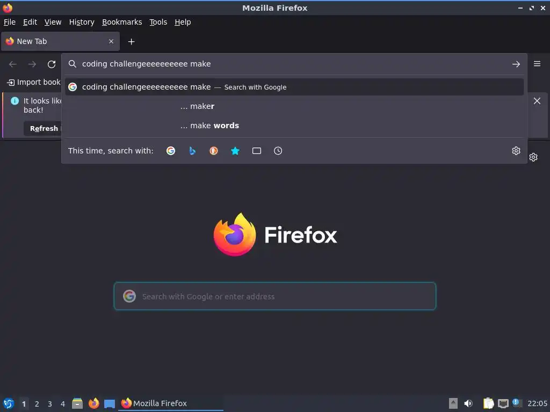Click the magnifier icon in address bar

(73, 64)
